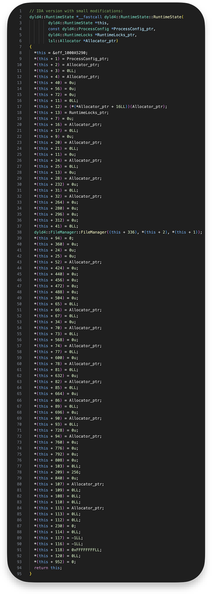
Task: Select the "return this;" line
Action: [x=48, y=568]
